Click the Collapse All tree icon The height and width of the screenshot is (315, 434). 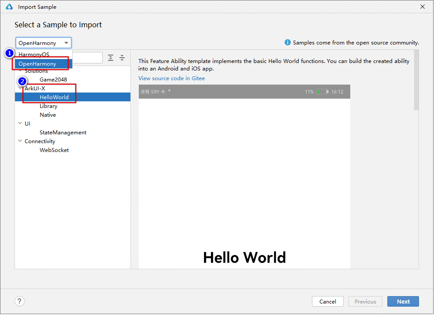click(x=122, y=58)
